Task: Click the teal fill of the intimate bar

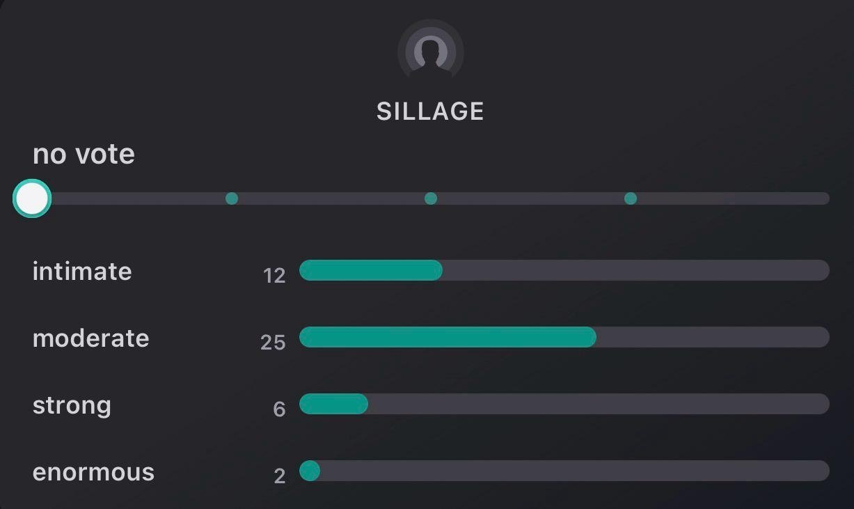Action: tap(370, 270)
